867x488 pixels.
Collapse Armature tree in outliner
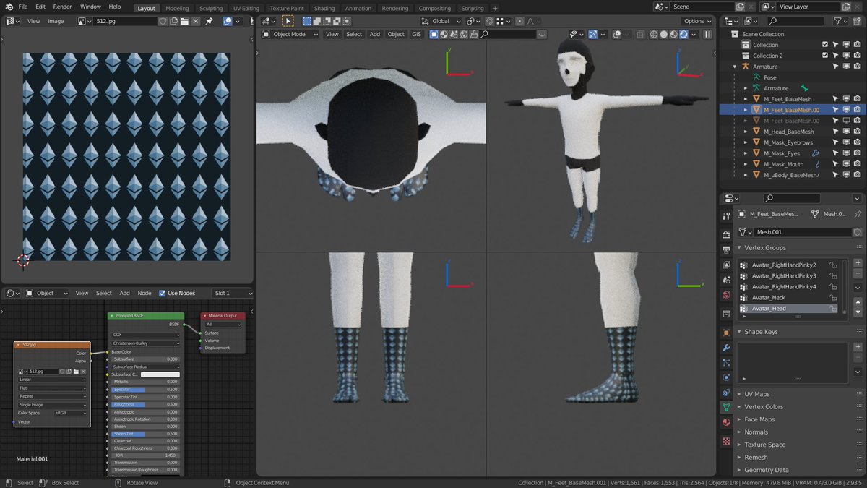click(735, 67)
